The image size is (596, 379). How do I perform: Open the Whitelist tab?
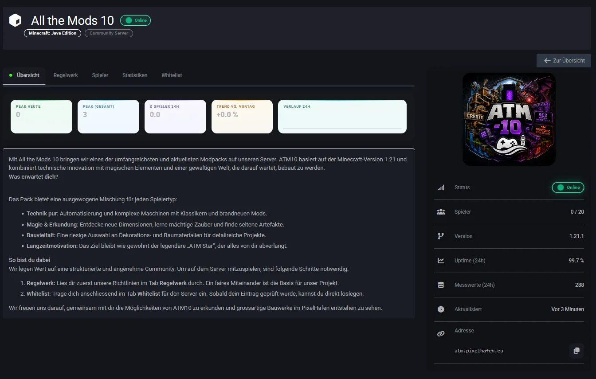pyautogui.click(x=172, y=75)
